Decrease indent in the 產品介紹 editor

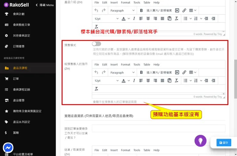coord(206,19)
